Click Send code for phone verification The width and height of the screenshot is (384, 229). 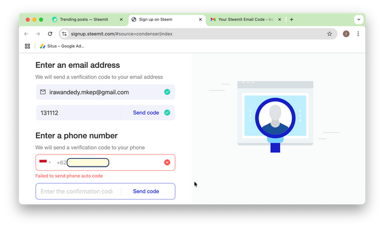coord(146,191)
